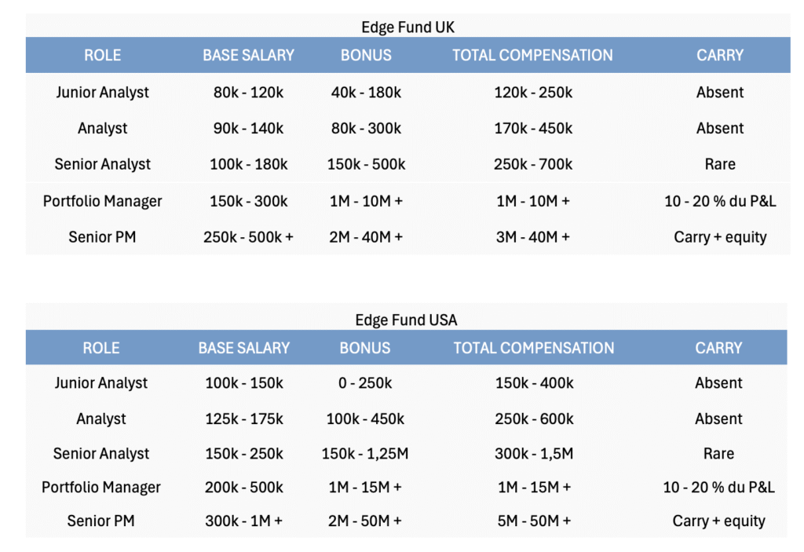This screenshot has width=804, height=552.
Task: Click Carry + equity cell in UK table
Action: (x=719, y=237)
